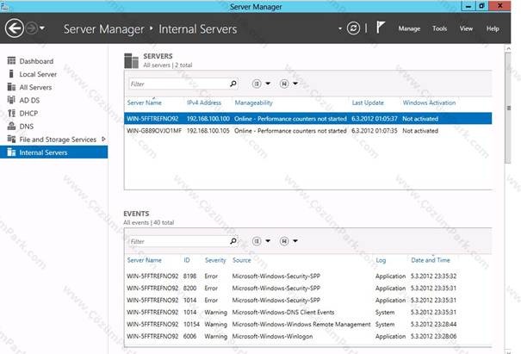Image resolution: width=521 pixels, height=354 pixels.
Task: Click the DNS icon
Action: pyautogui.click(x=11, y=126)
